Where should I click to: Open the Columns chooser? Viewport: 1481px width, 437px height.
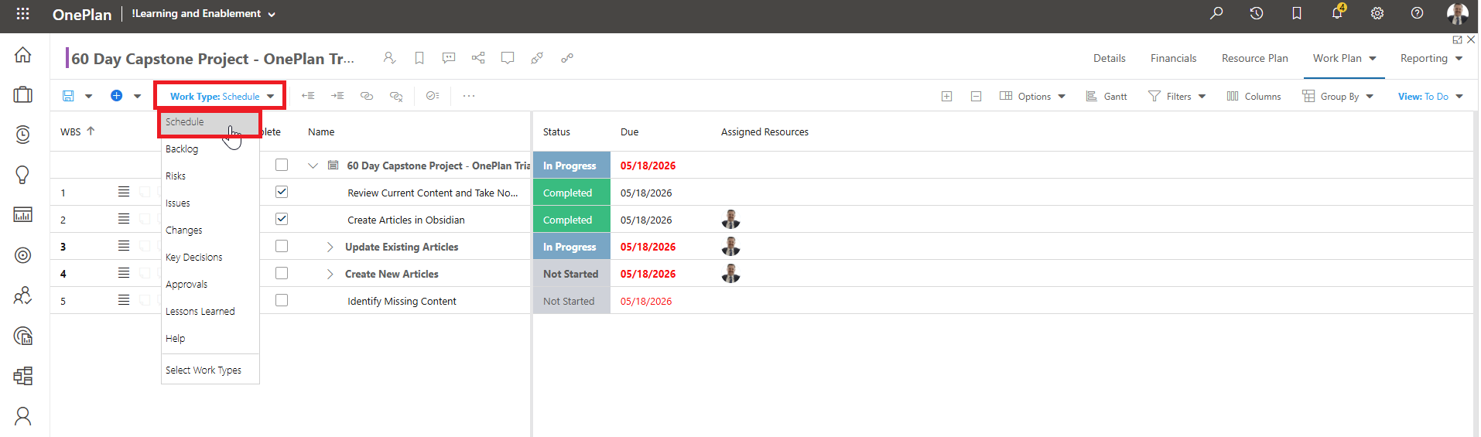tap(1254, 97)
